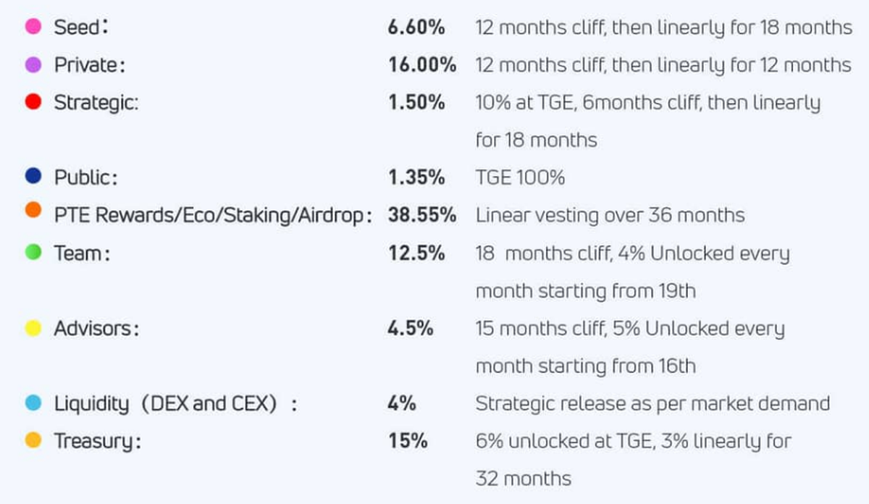Click the dark blue Public dot
869x504 pixels.
(x=33, y=177)
